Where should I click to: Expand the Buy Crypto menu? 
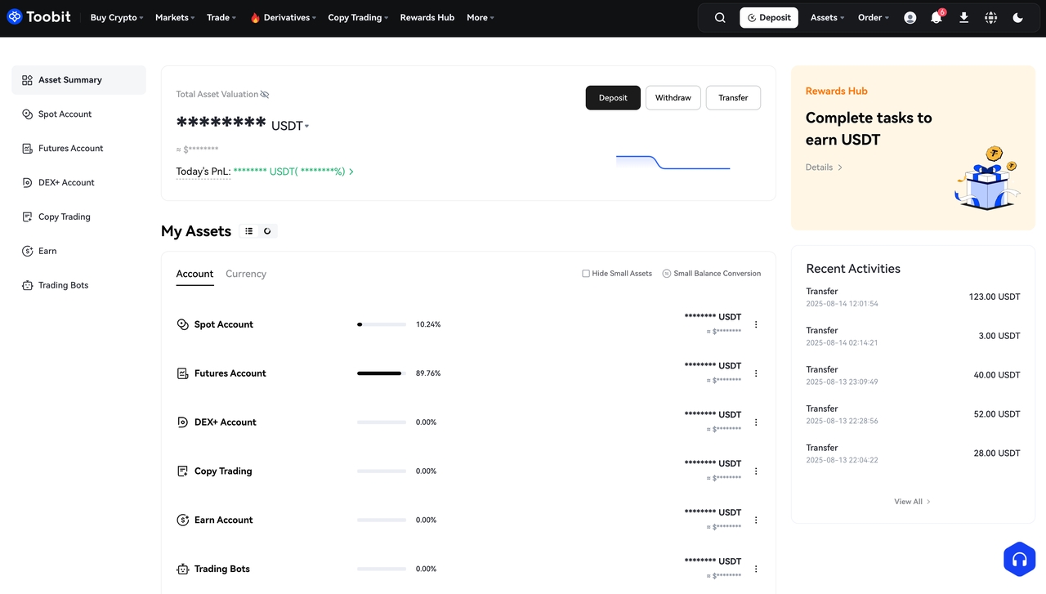tap(117, 17)
